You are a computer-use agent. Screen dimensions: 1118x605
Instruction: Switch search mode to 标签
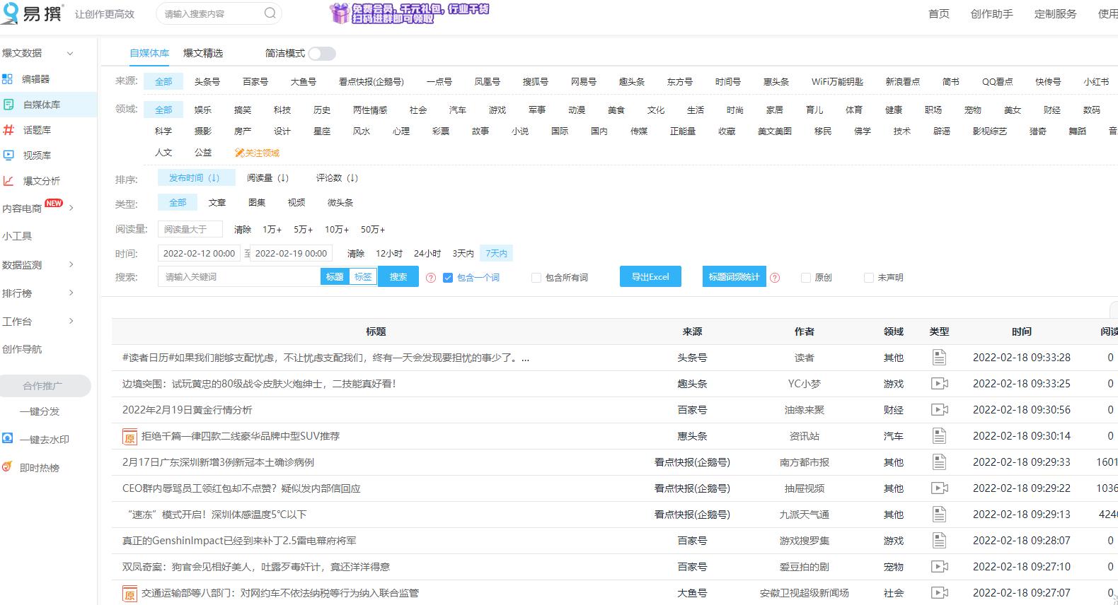pyautogui.click(x=363, y=277)
